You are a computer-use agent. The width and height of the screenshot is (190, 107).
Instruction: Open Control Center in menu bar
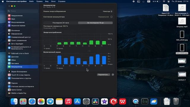(x=169, y=1)
